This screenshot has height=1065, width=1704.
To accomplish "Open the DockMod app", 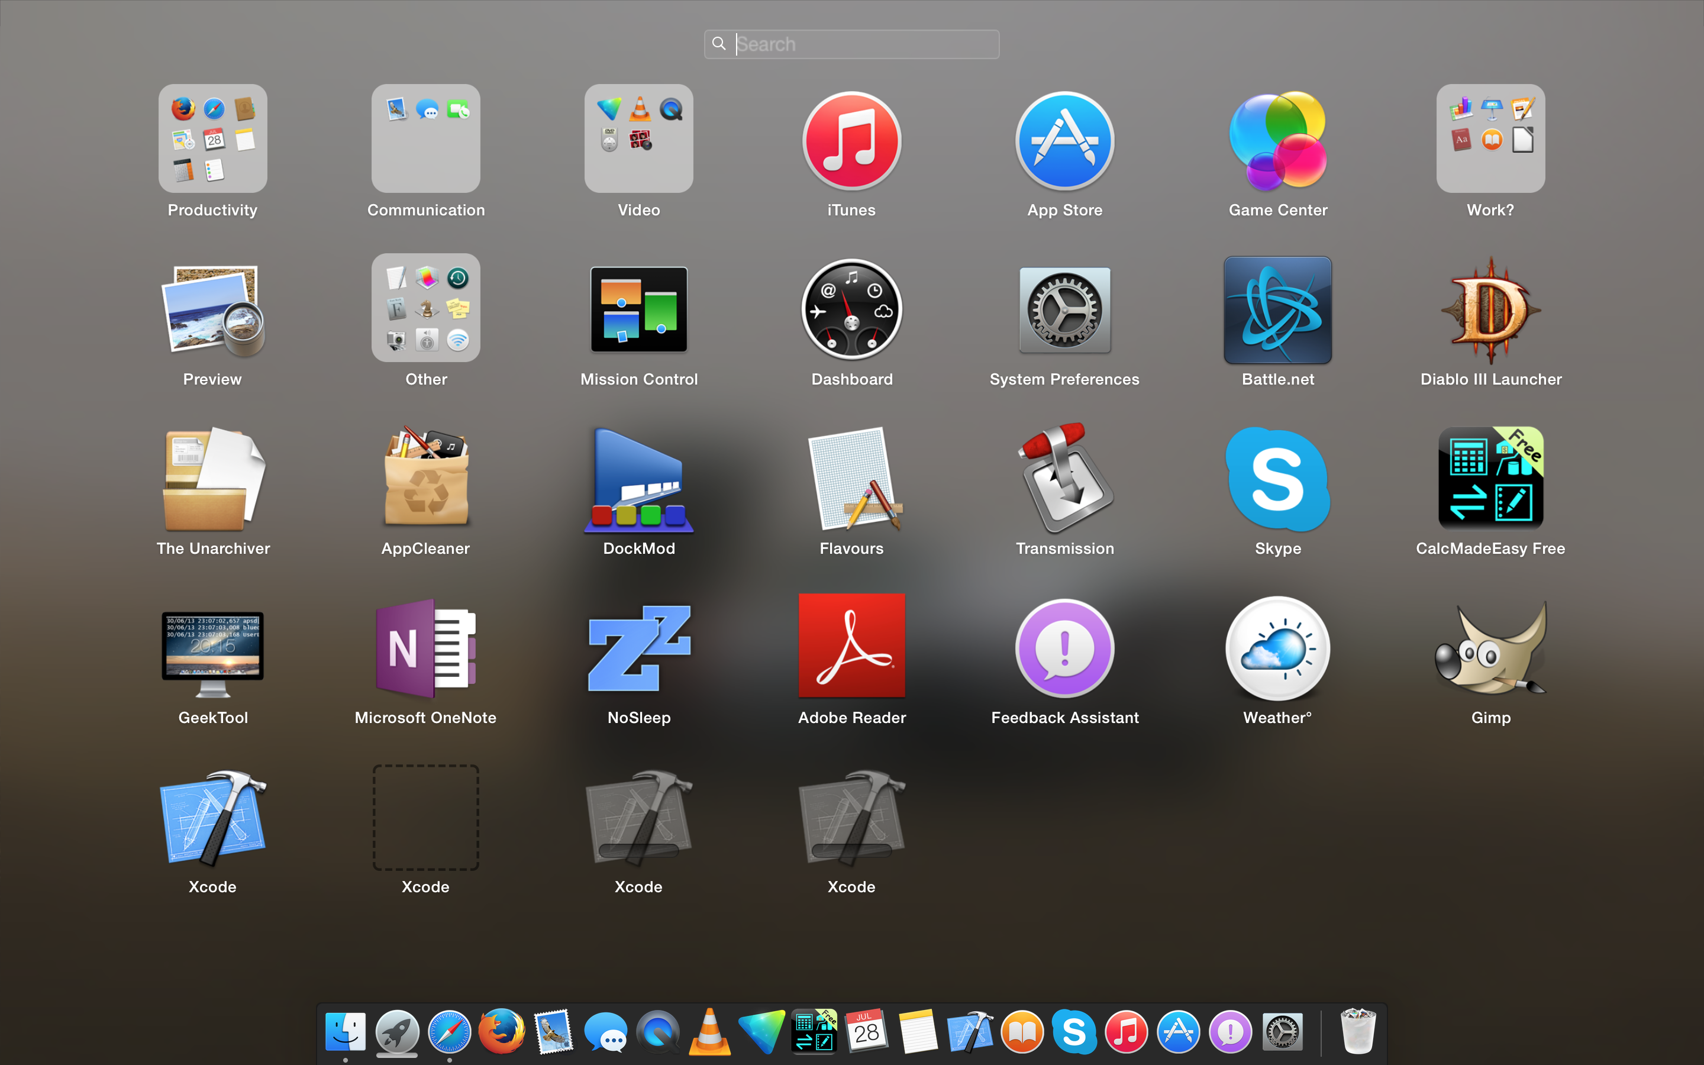I will [638, 480].
